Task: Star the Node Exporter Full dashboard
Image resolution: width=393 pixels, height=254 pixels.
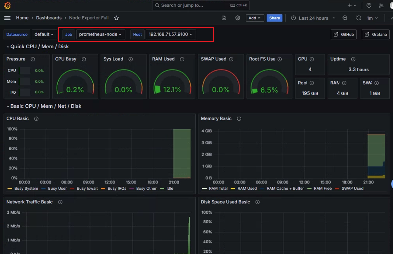Action: click(x=116, y=18)
